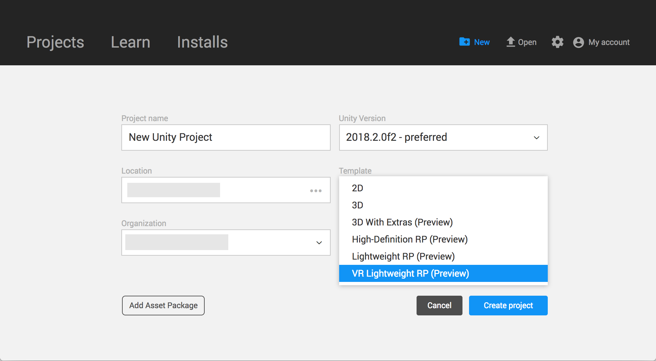Click the location browse button
The width and height of the screenshot is (656, 361).
tap(316, 190)
